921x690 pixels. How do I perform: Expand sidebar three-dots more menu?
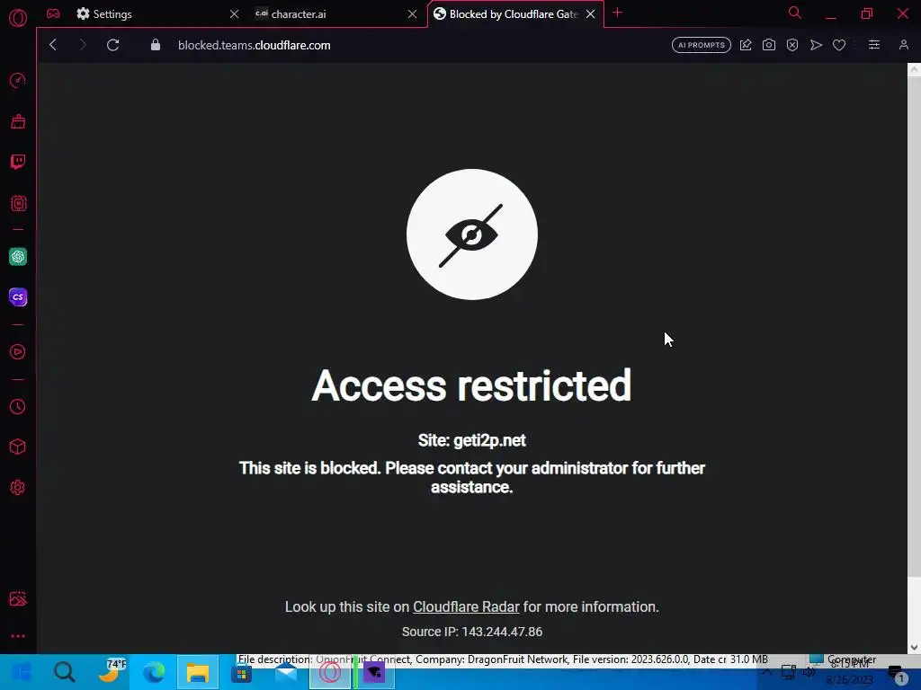coord(18,636)
